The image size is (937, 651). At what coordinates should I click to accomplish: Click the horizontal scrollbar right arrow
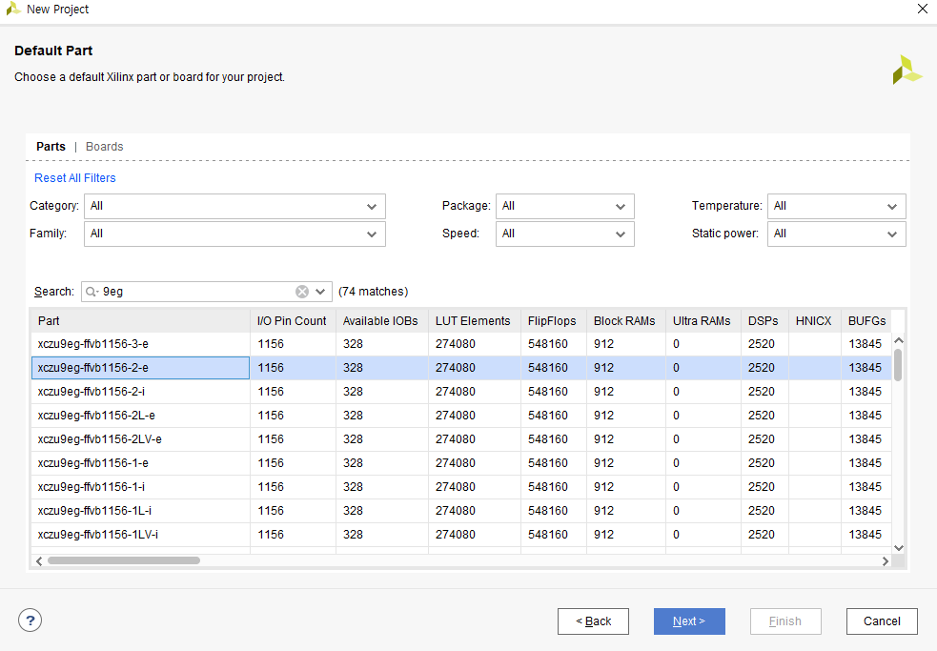[x=885, y=560]
